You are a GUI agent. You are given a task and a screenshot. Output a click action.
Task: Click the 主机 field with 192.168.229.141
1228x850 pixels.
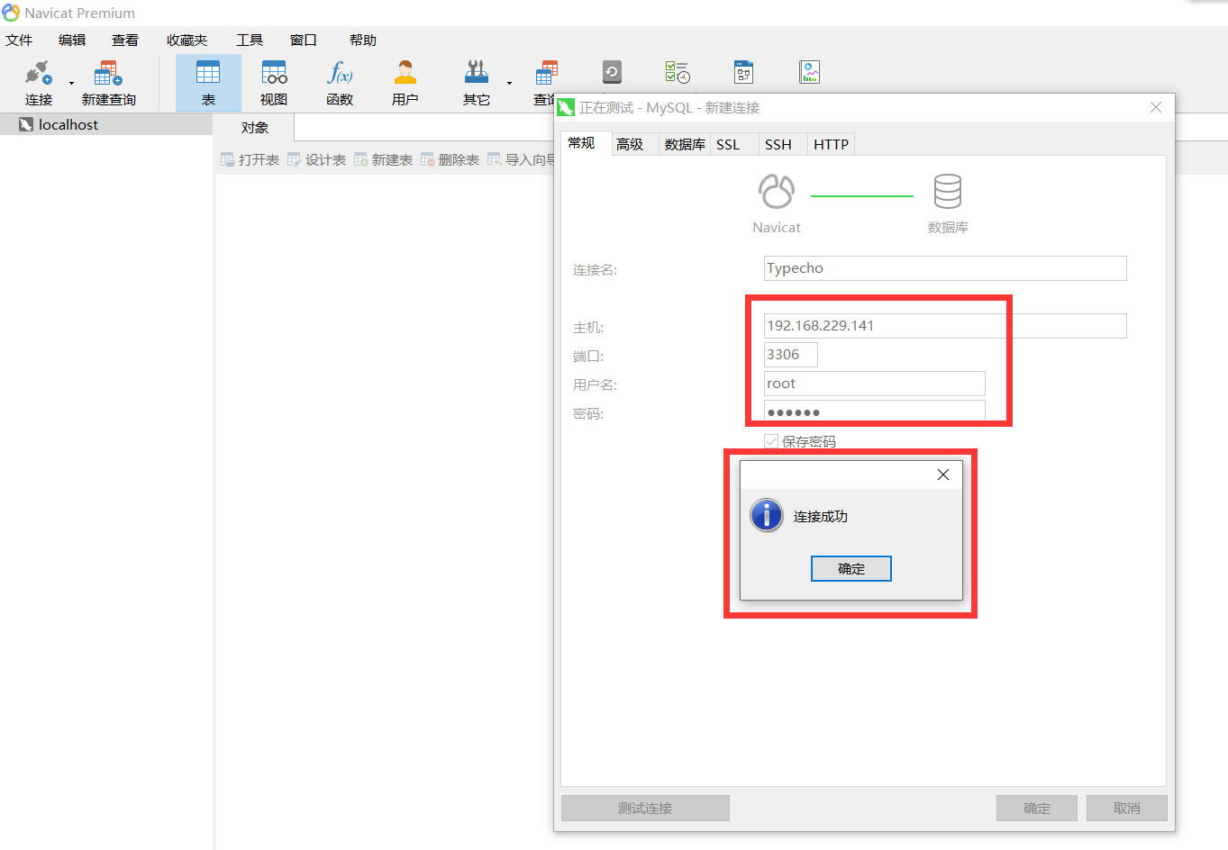[945, 326]
